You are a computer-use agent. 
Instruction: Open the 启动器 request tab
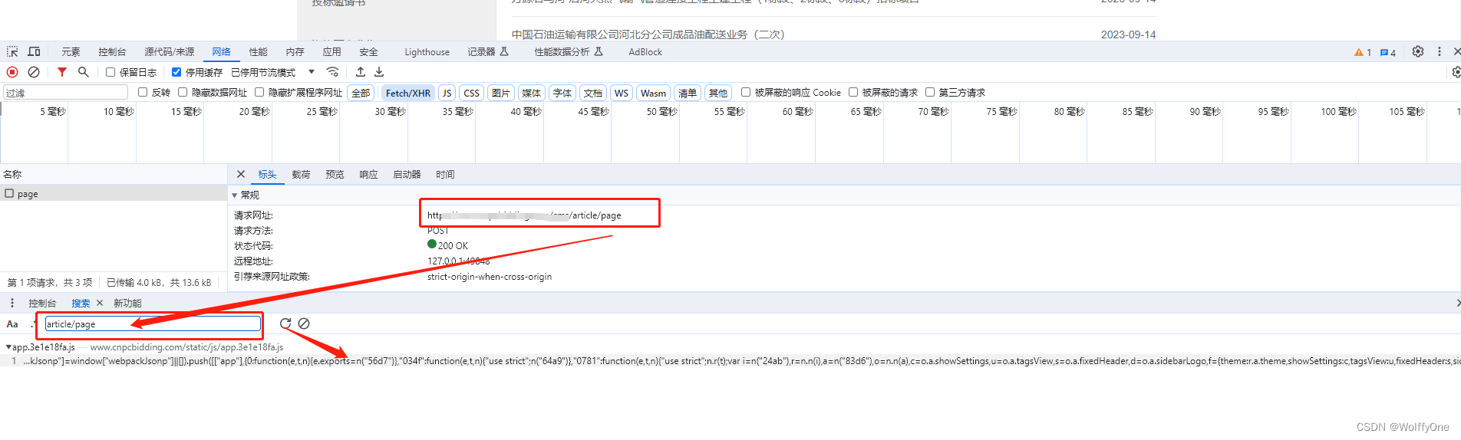tap(407, 174)
